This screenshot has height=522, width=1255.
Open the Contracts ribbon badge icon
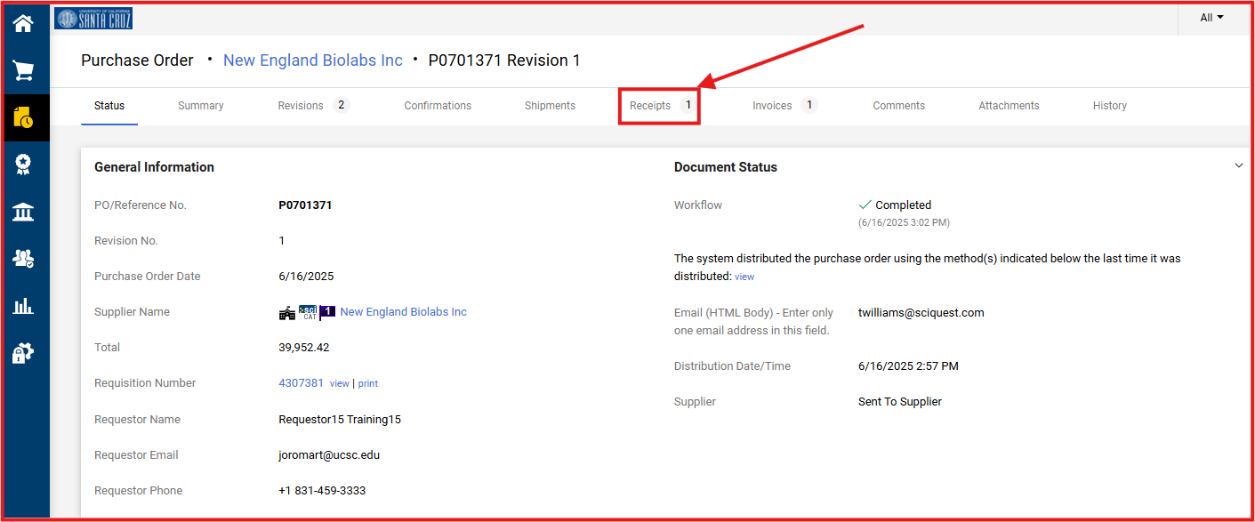pos(23,164)
